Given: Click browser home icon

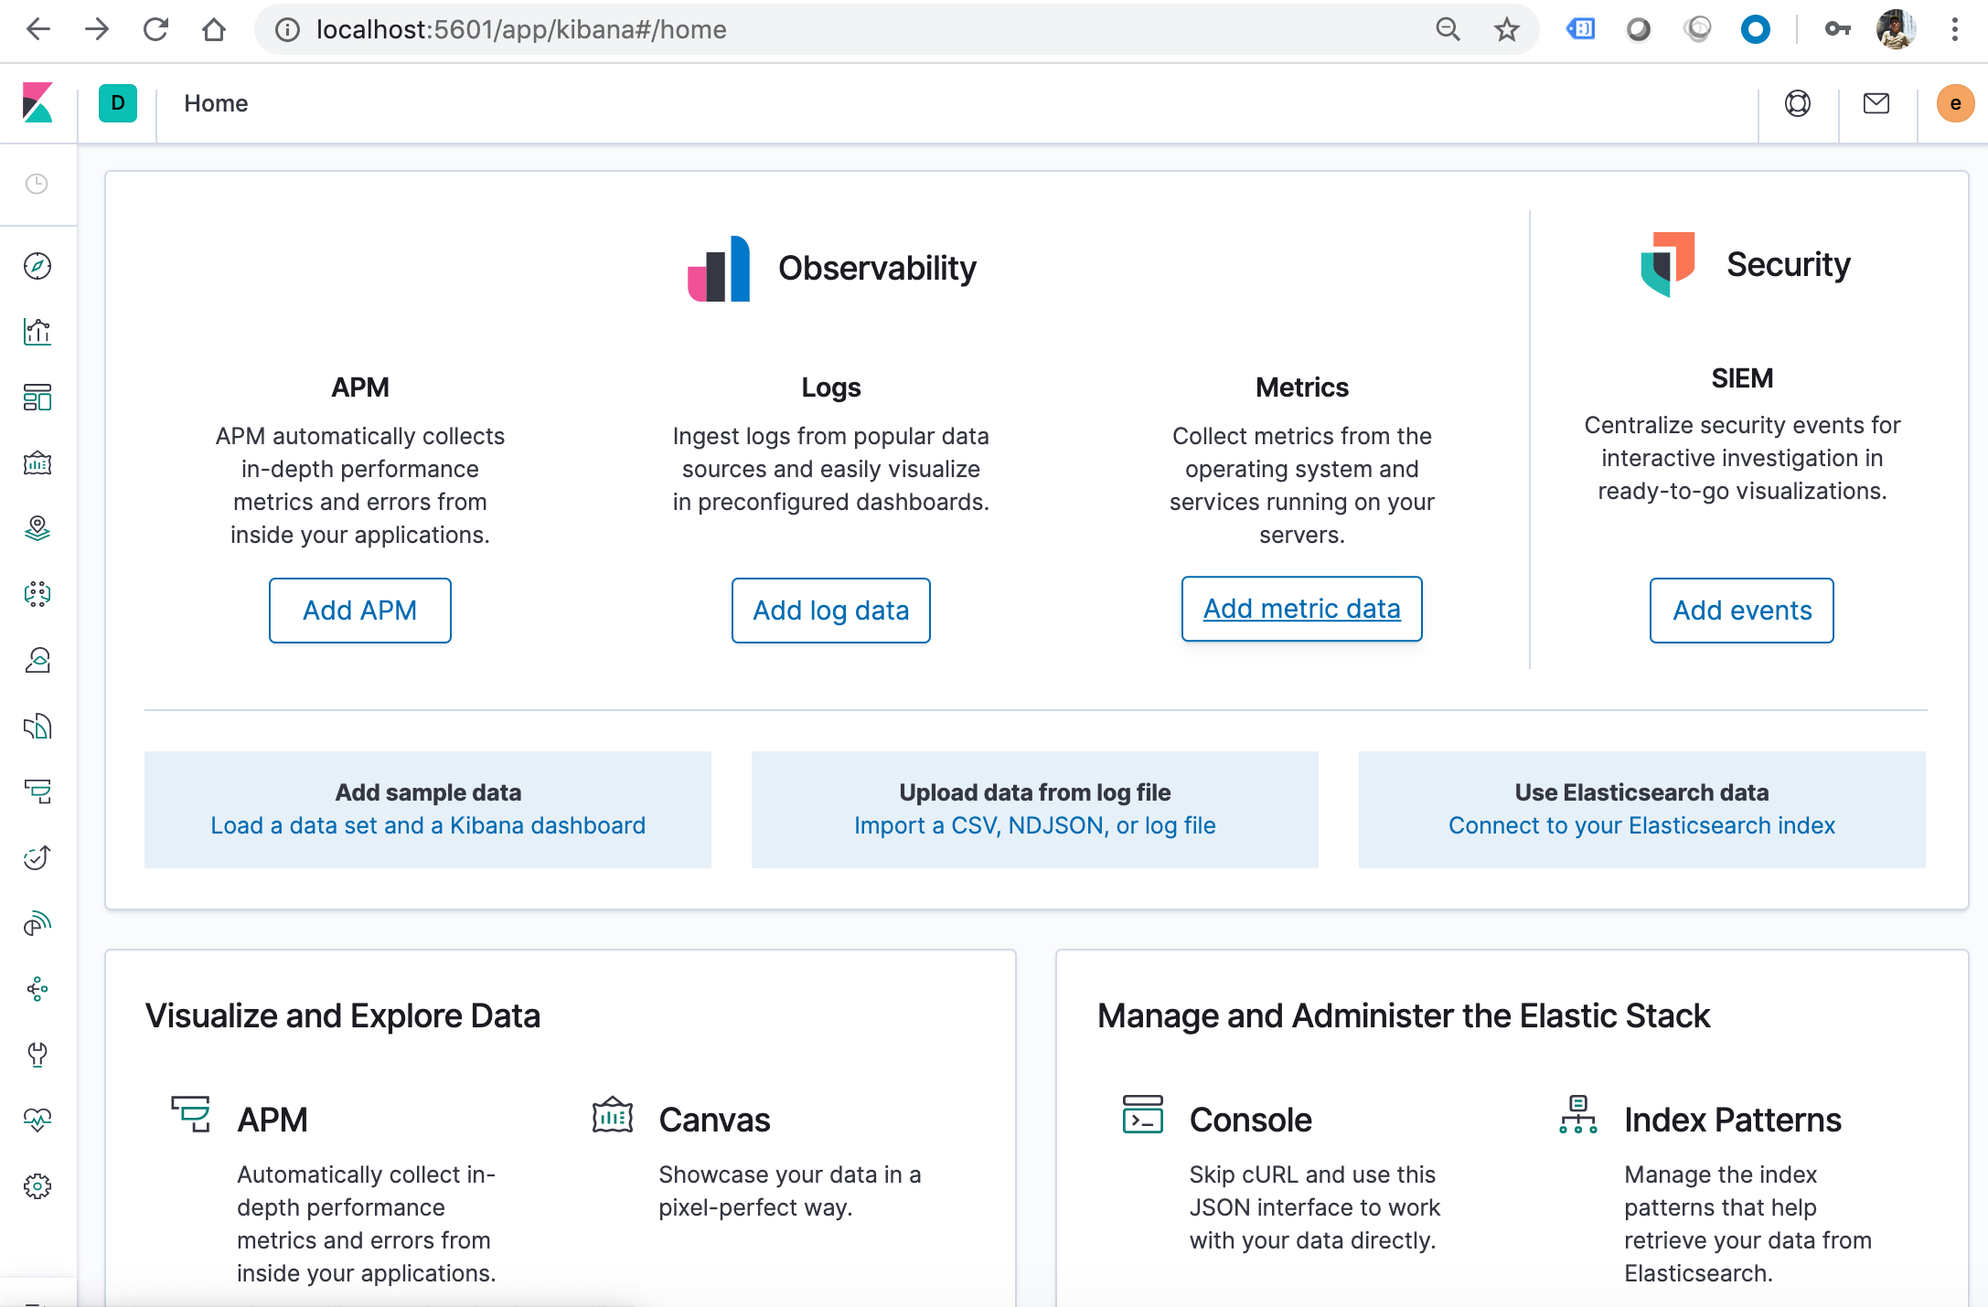Looking at the screenshot, I should pos(214,29).
